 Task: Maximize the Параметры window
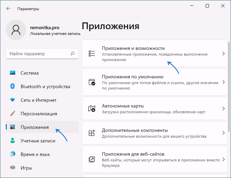[x=207, y=6]
